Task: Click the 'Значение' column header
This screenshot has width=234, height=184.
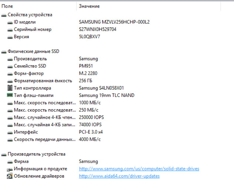Action: [89, 6]
